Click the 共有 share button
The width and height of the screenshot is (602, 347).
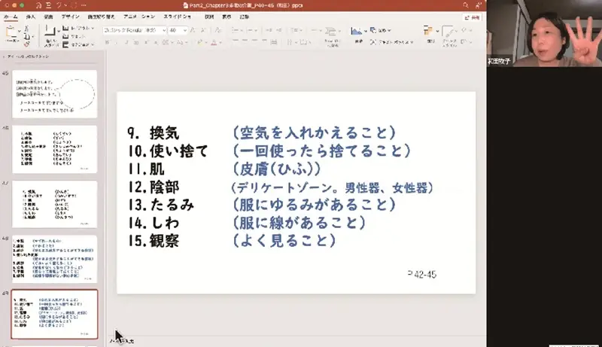tap(473, 17)
